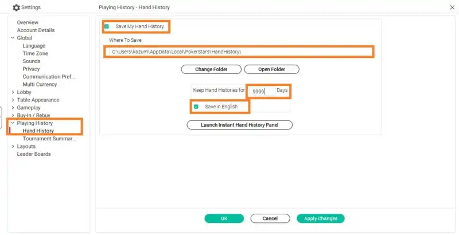This screenshot has width=459, height=235.
Task: Go to Multi Currency settings
Action: click(x=40, y=84)
